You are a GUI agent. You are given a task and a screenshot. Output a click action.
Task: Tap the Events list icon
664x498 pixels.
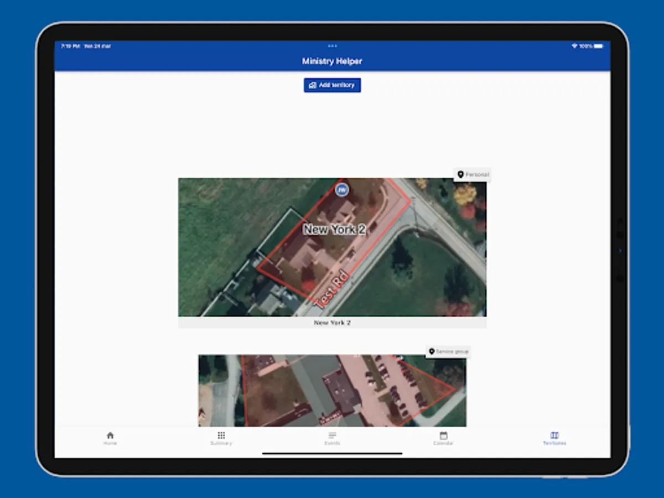[x=332, y=435]
